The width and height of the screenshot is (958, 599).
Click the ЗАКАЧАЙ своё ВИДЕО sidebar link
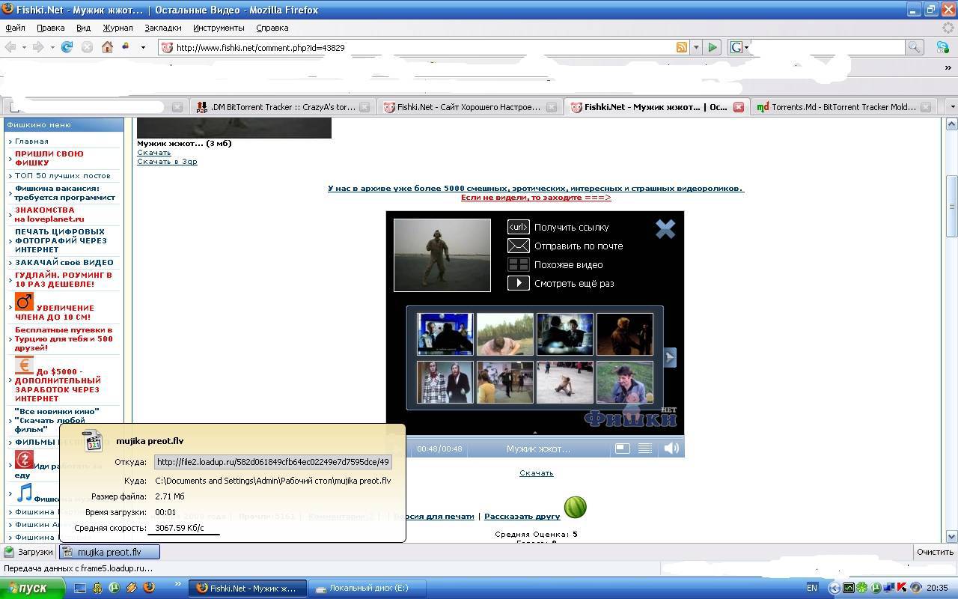pyautogui.click(x=64, y=263)
